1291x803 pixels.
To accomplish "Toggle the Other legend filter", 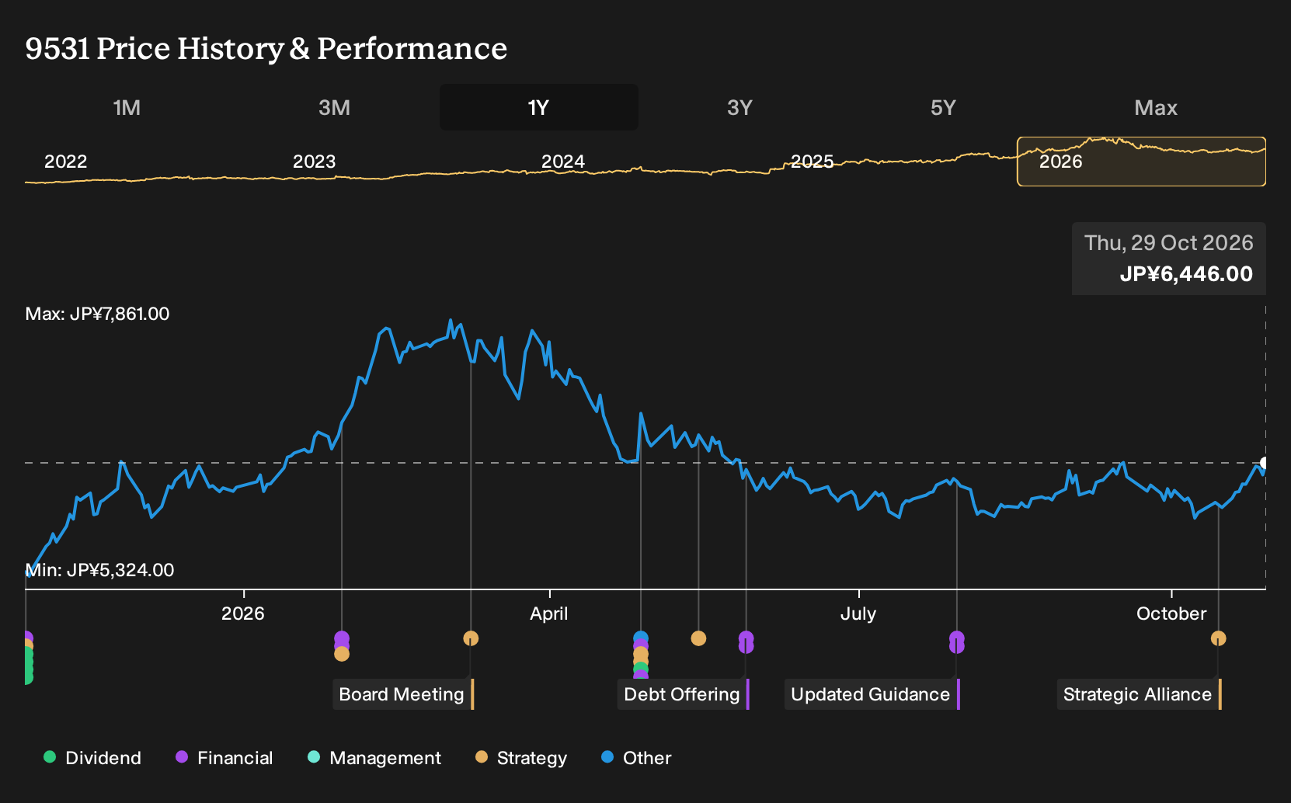I will pos(636,758).
